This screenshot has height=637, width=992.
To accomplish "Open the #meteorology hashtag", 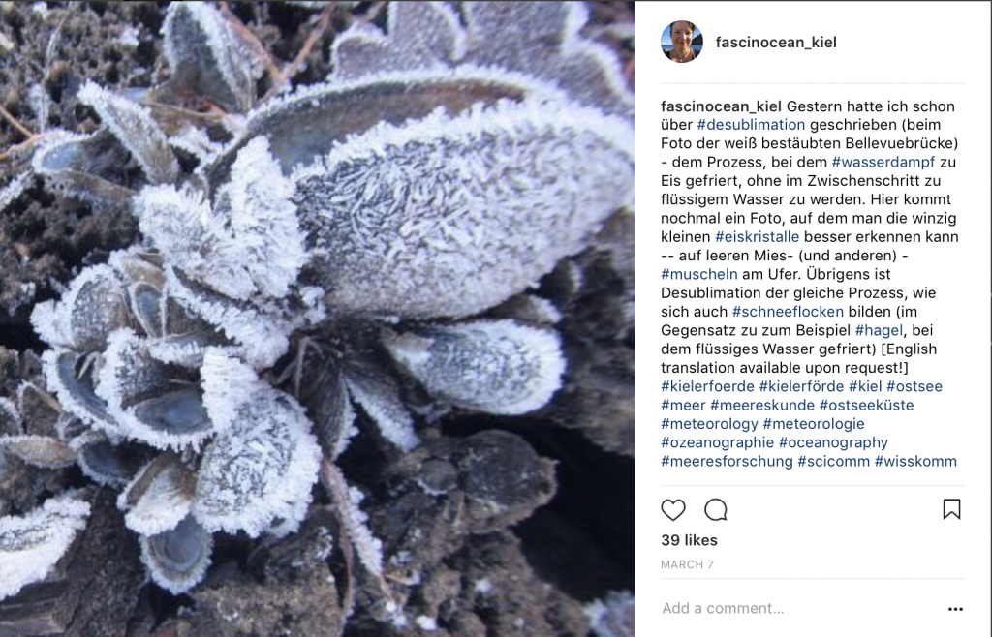I will [x=709, y=423].
